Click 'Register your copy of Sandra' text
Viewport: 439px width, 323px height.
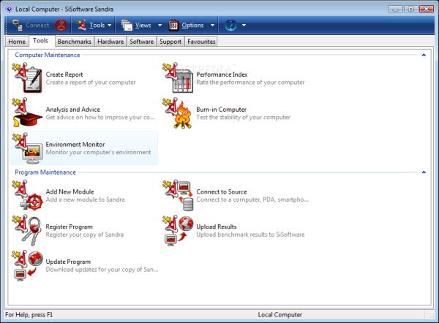pyautogui.click(x=85, y=235)
